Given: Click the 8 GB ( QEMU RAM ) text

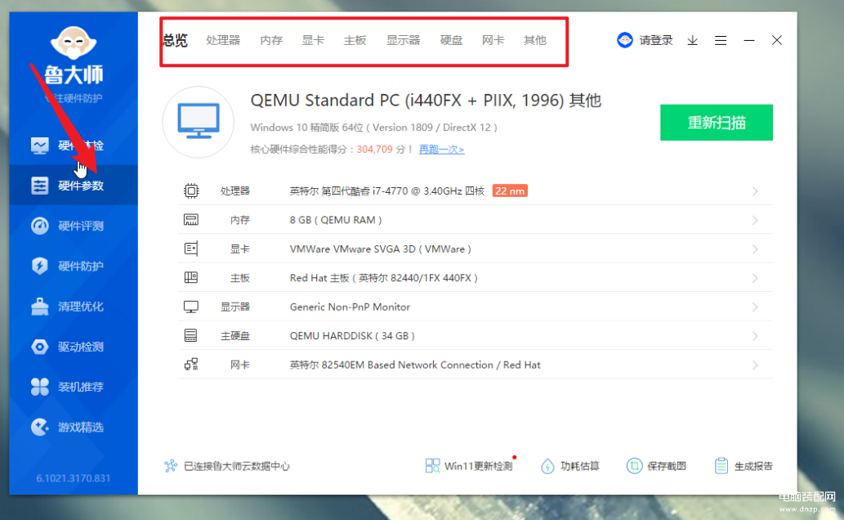Looking at the screenshot, I should (336, 220).
